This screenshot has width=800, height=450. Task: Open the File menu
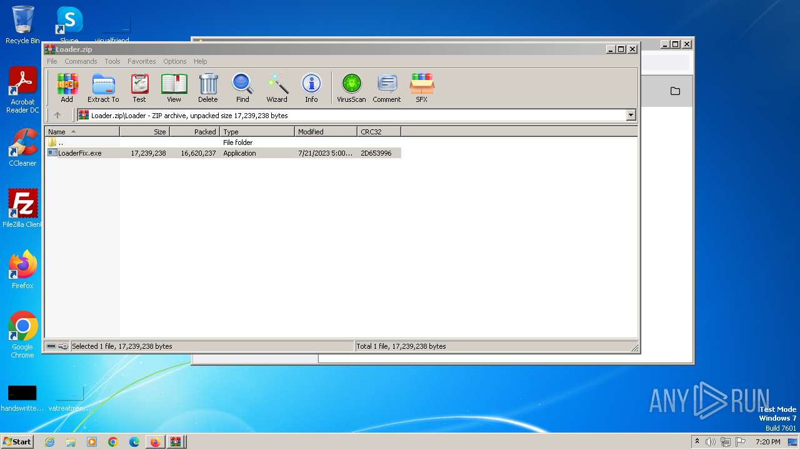[52, 61]
